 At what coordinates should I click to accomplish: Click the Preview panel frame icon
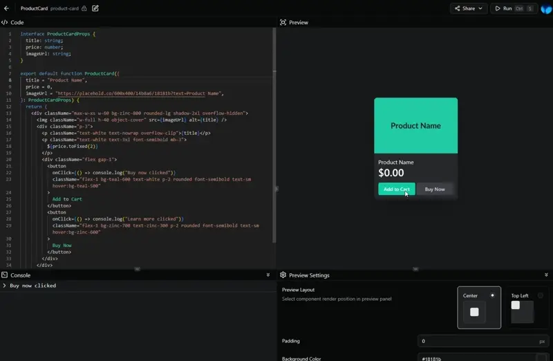click(x=283, y=22)
